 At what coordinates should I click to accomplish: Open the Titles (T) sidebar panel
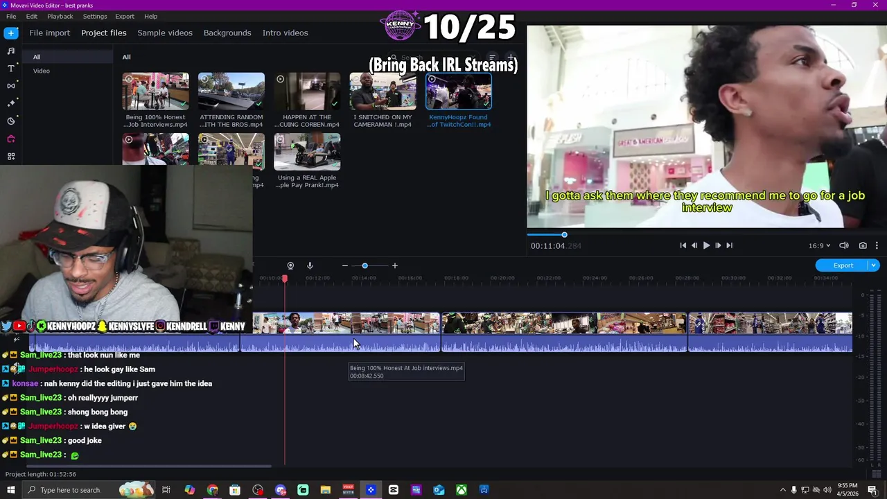coord(10,68)
